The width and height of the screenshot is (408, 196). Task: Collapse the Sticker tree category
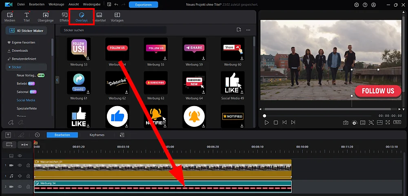click(10, 67)
